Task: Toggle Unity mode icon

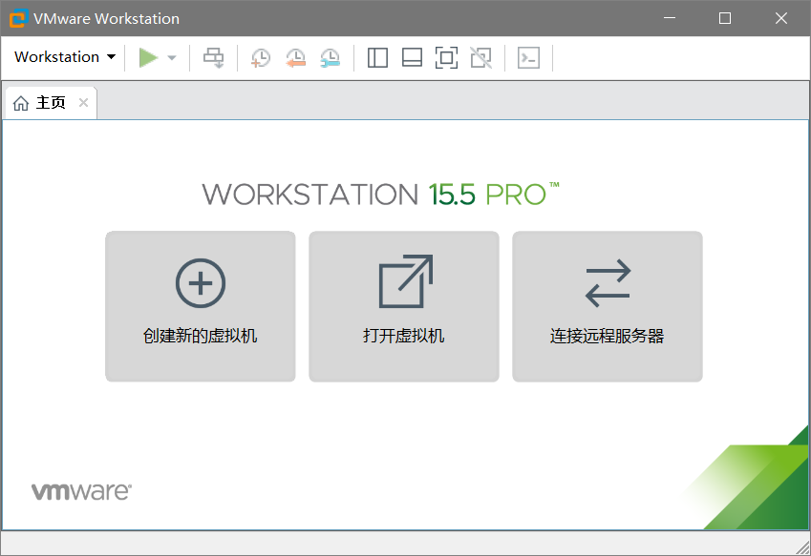Action: point(481,58)
